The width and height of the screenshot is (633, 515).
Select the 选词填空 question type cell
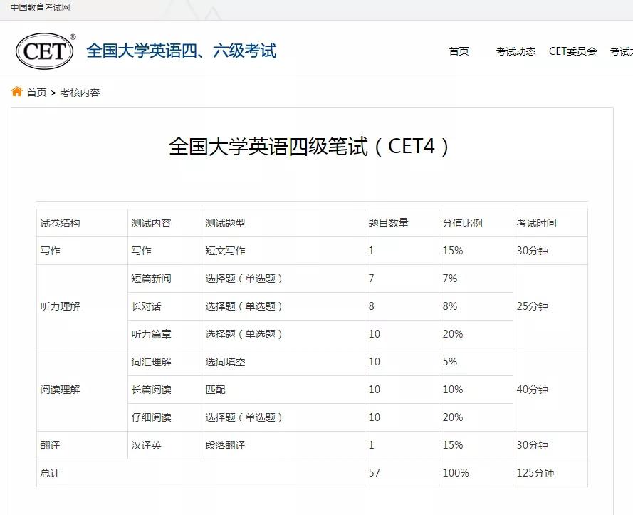tap(225, 362)
